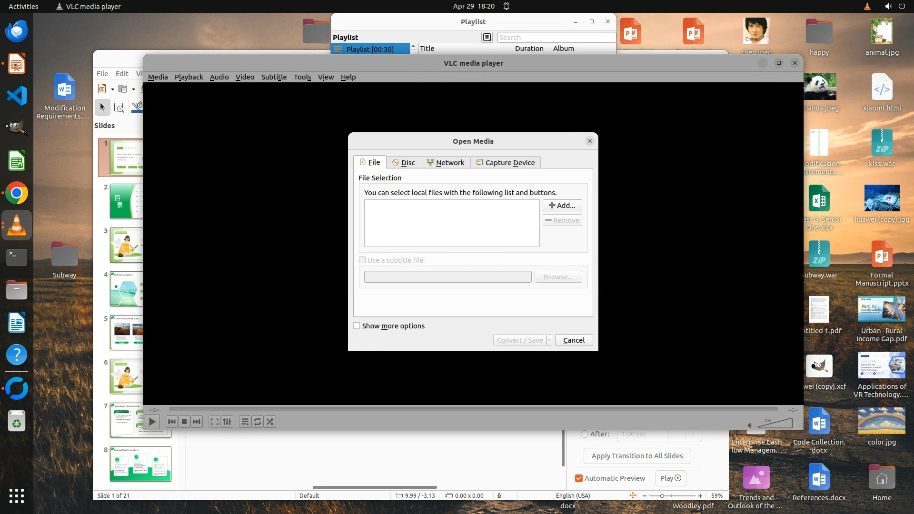The width and height of the screenshot is (914, 514).
Task: Click the Cancel button
Action: tap(574, 340)
